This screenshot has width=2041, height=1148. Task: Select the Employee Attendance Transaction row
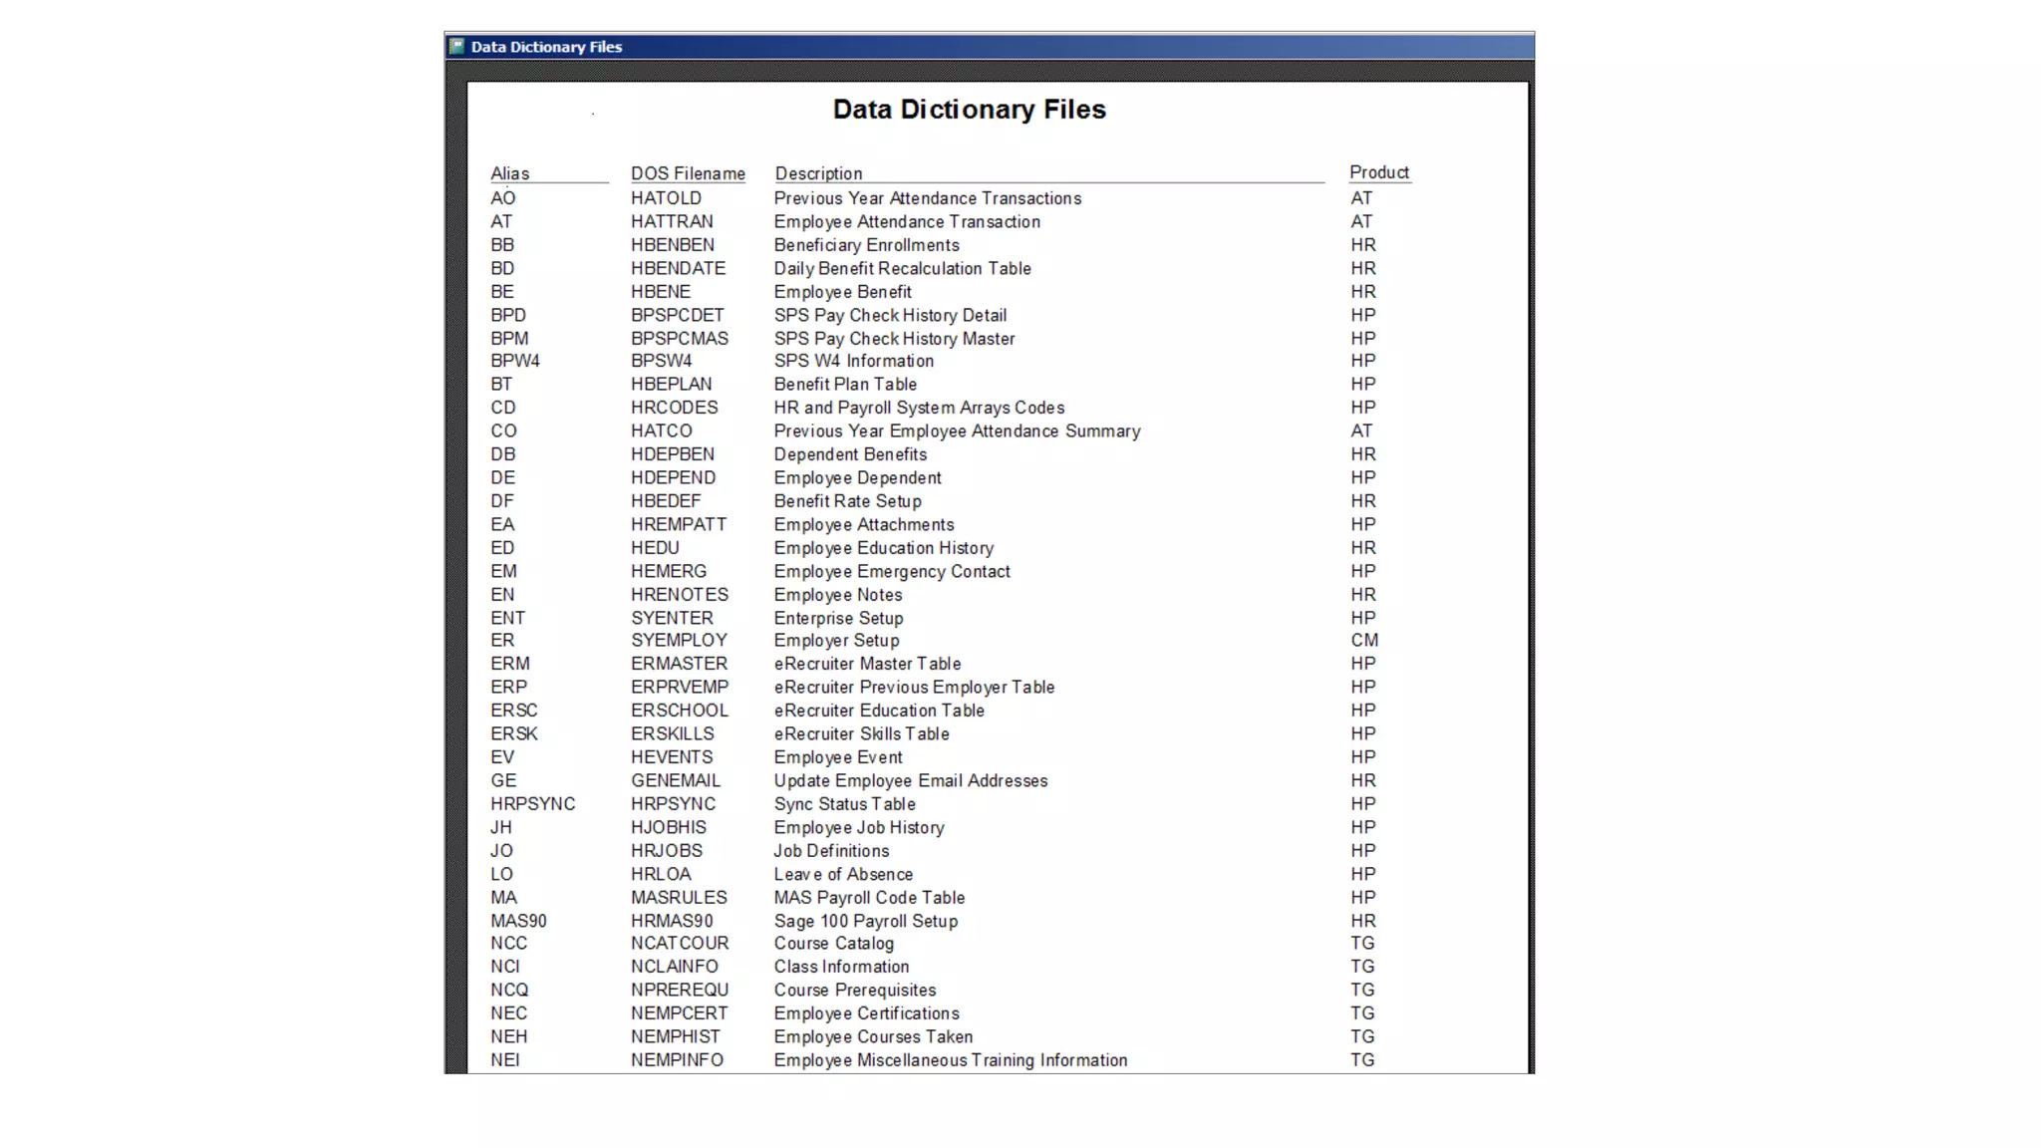pyautogui.click(x=907, y=221)
